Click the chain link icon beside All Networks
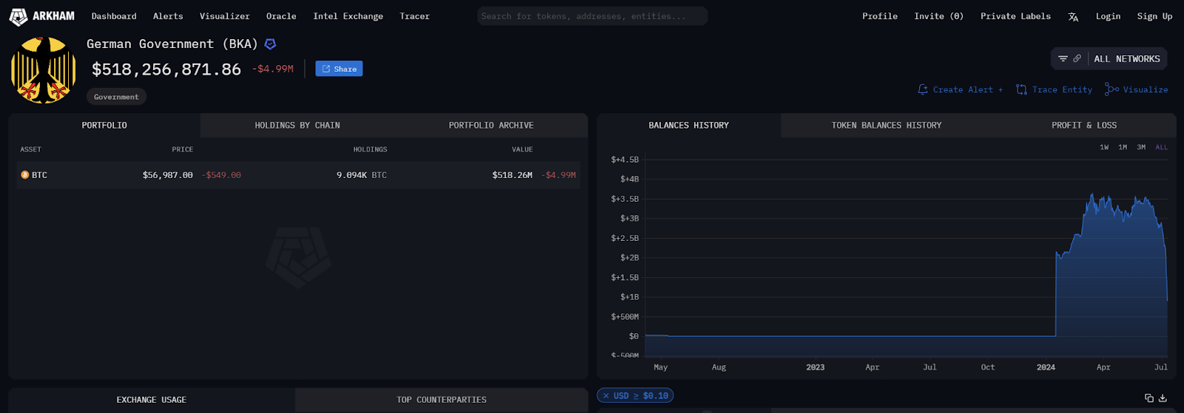The height and width of the screenshot is (413, 1184). pyautogui.click(x=1077, y=59)
